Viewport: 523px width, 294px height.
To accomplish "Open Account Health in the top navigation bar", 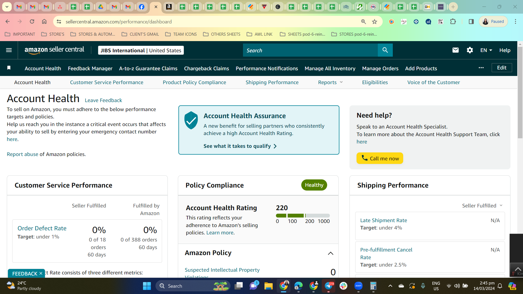I will pyautogui.click(x=43, y=68).
